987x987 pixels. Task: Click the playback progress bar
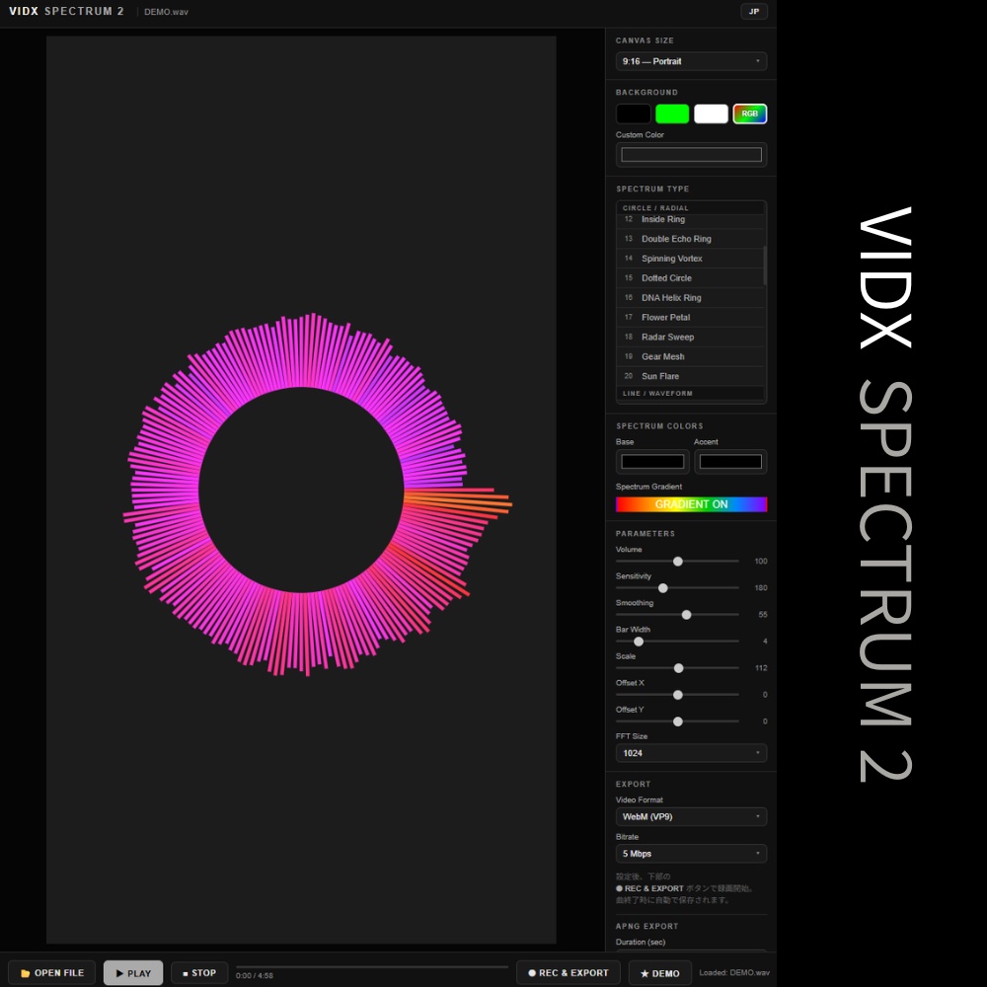pyautogui.click(x=372, y=967)
